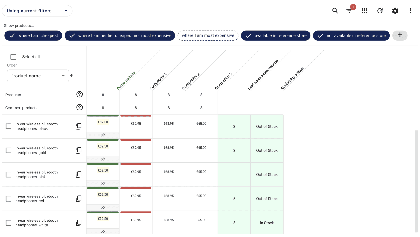
Task: Click the Competitor 3 column header
Action: pos(223,81)
